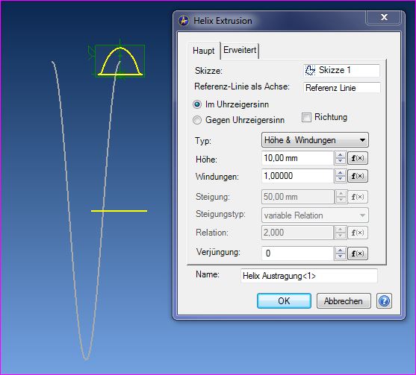The width and height of the screenshot is (416, 375).
Task: Click the f(x) formula button for Höhe
Action: pos(358,158)
